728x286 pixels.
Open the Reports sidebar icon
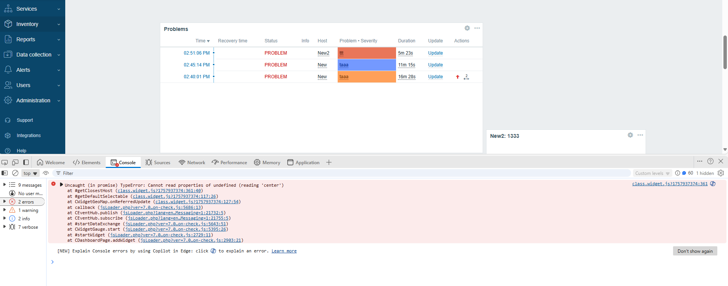[8, 39]
